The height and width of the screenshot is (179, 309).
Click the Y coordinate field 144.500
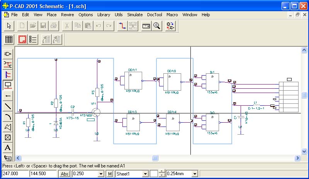click(x=43, y=174)
